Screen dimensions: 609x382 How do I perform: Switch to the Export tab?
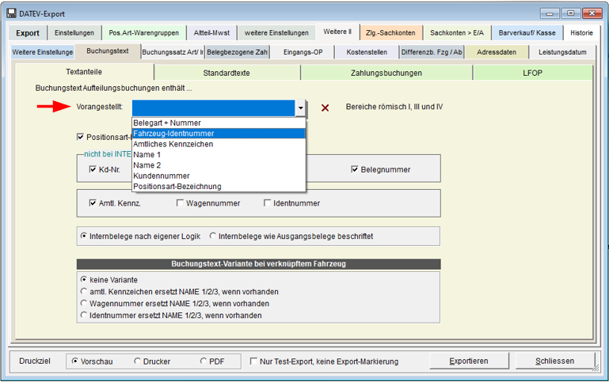click(28, 33)
